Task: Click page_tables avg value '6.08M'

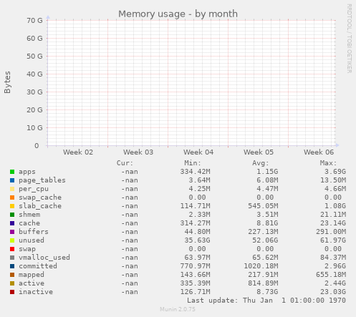Action: point(267,180)
